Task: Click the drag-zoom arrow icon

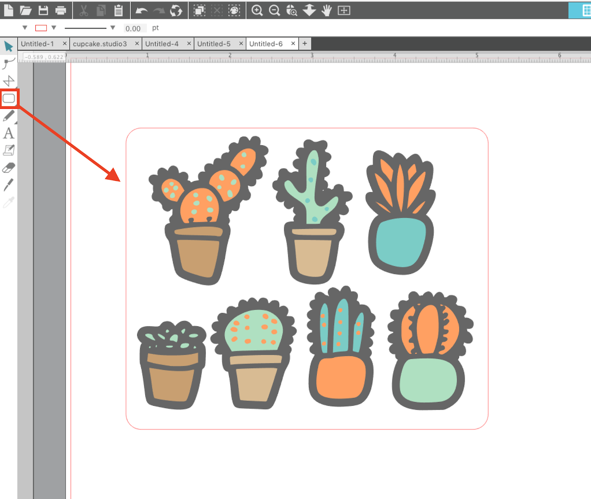Action: coord(309,10)
